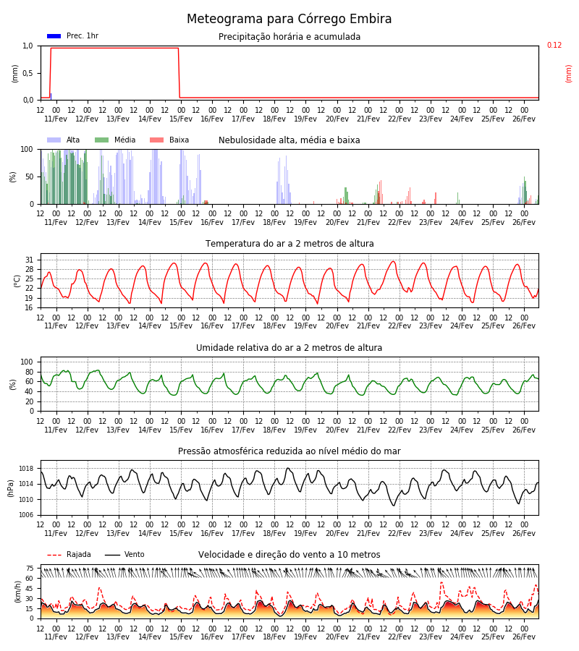Click the black Vento legend line
The image size is (579, 651).
[x=112, y=555]
